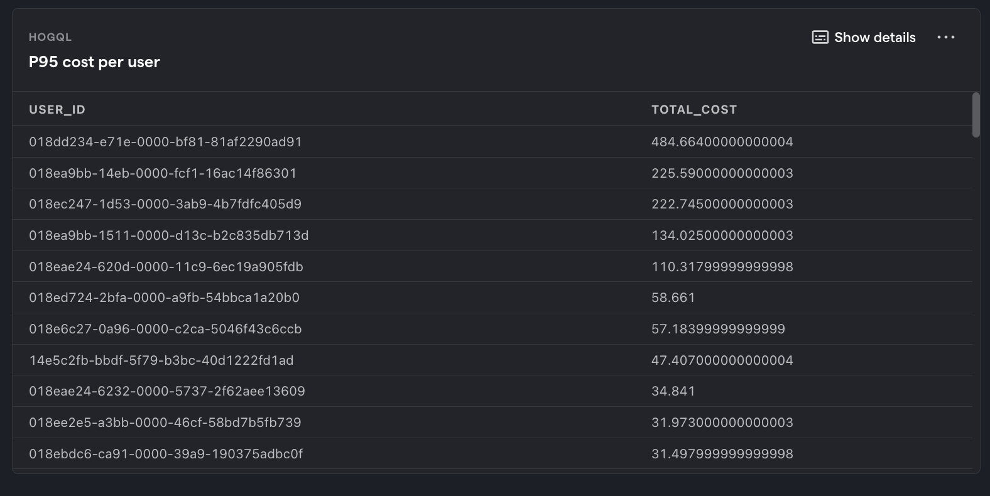
Task: Select user ID 018ed724-2bfa-0000-a9fb-54bbca1a20b0
Action: click(164, 298)
